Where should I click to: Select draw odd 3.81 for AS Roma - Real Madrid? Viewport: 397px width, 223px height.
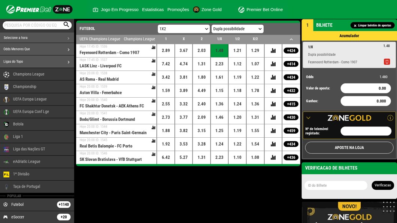(x=184, y=77)
